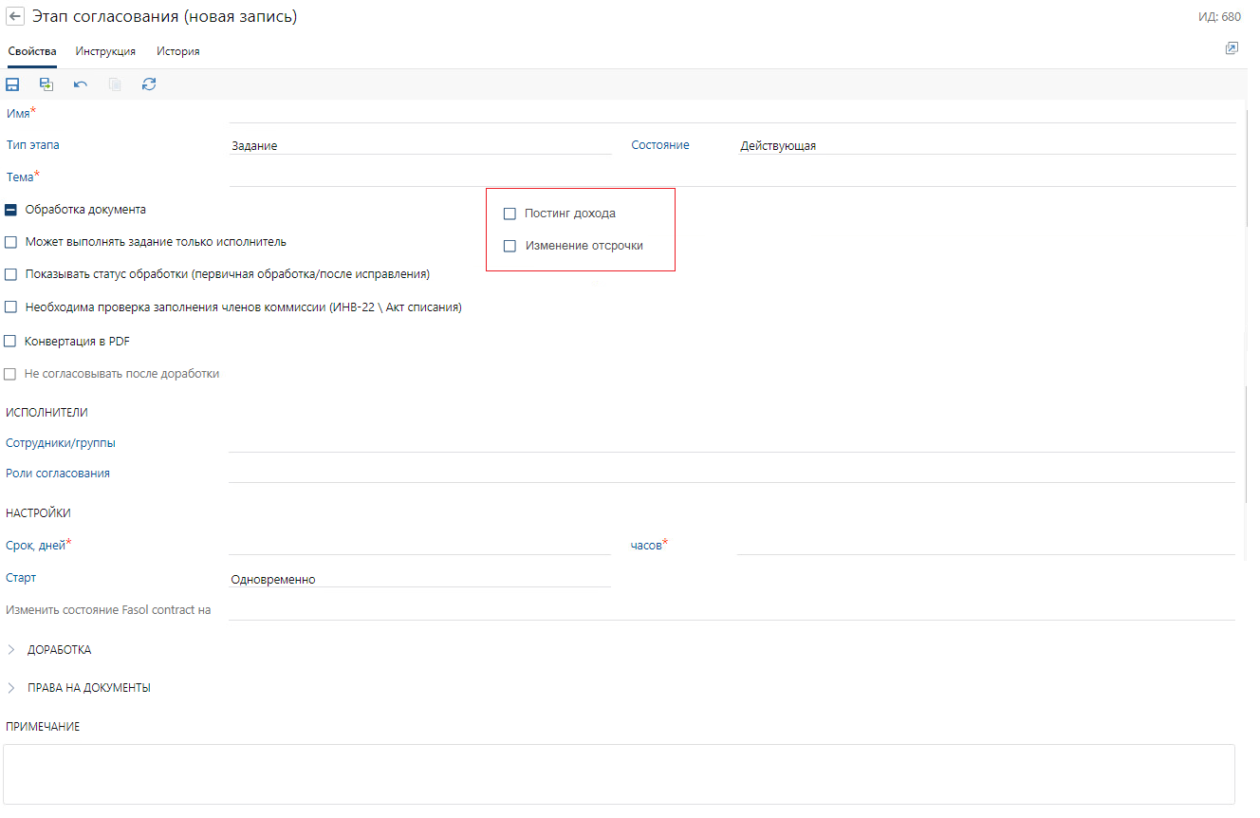This screenshot has width=1260, height=818.
Task: Enable the Постинг дохода checkbox
Action: pyautogui.click(x=510, y=214)
